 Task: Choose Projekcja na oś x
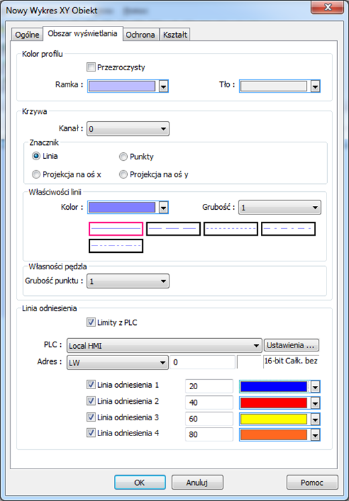pyautogui.click(x=36, y=175)
